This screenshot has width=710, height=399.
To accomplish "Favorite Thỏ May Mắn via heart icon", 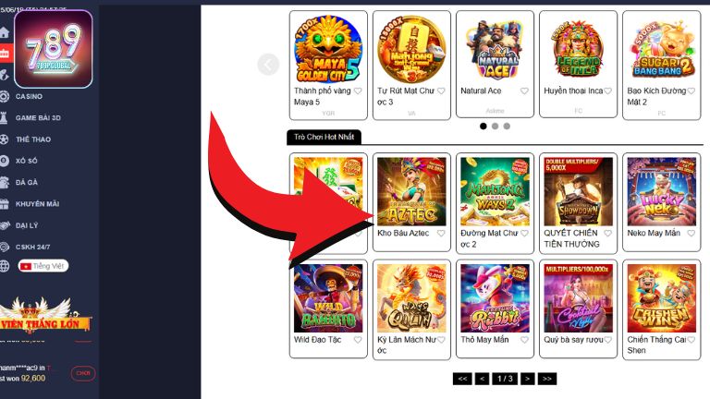I will tap(524, 340).
